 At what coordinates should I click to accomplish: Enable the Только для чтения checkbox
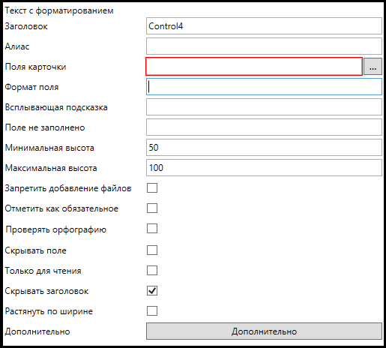tap(152, 271)
